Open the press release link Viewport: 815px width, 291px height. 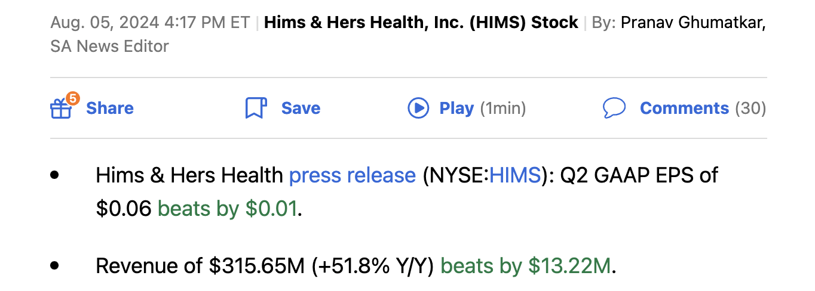click(353, 175)
